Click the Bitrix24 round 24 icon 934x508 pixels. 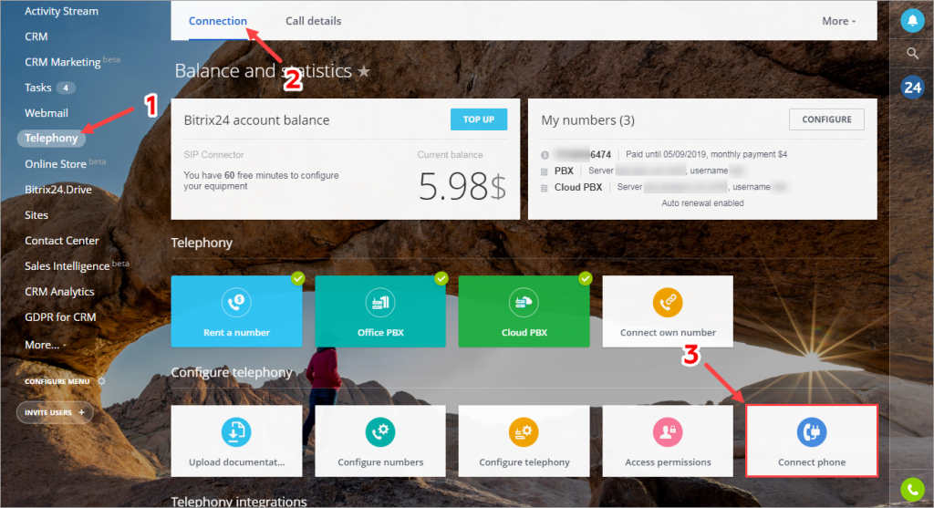point(912,88)
